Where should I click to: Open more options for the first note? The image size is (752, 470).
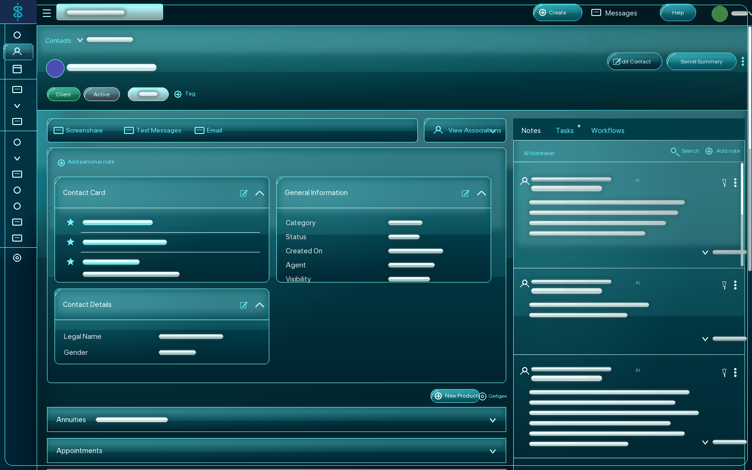coord(735,182)
